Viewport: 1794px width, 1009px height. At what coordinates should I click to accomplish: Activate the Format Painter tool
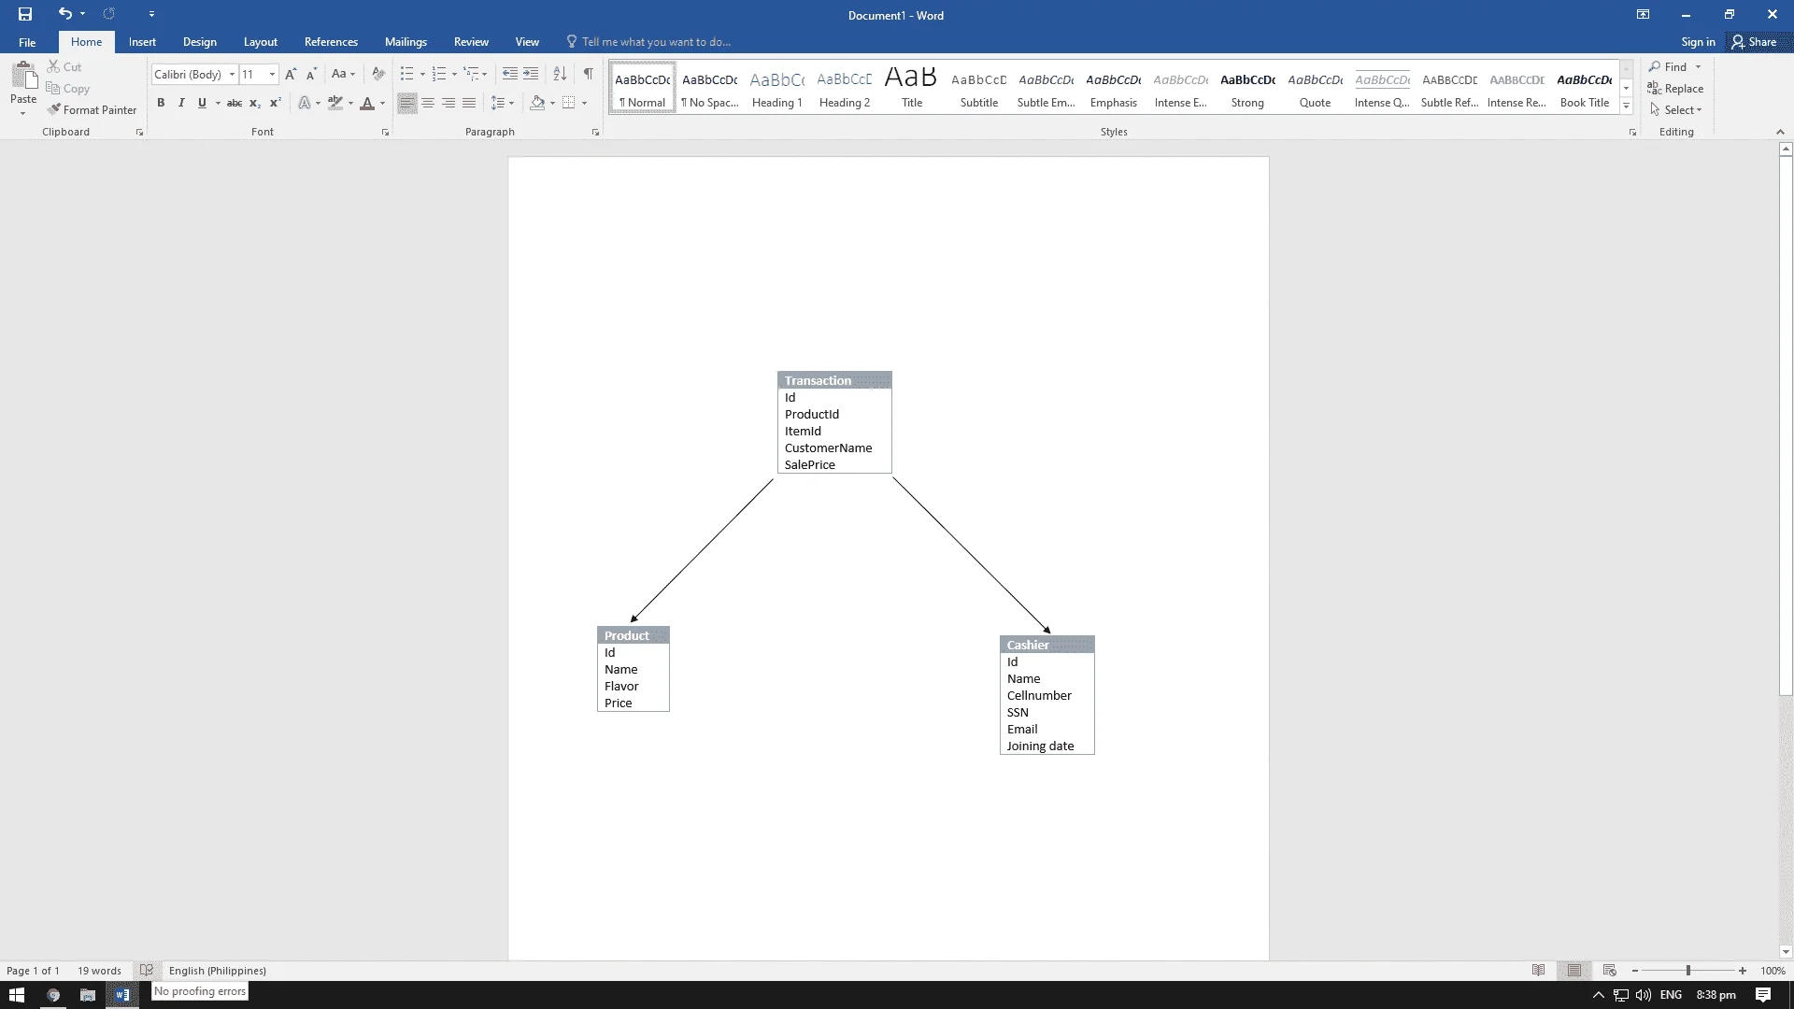(93, 109)
